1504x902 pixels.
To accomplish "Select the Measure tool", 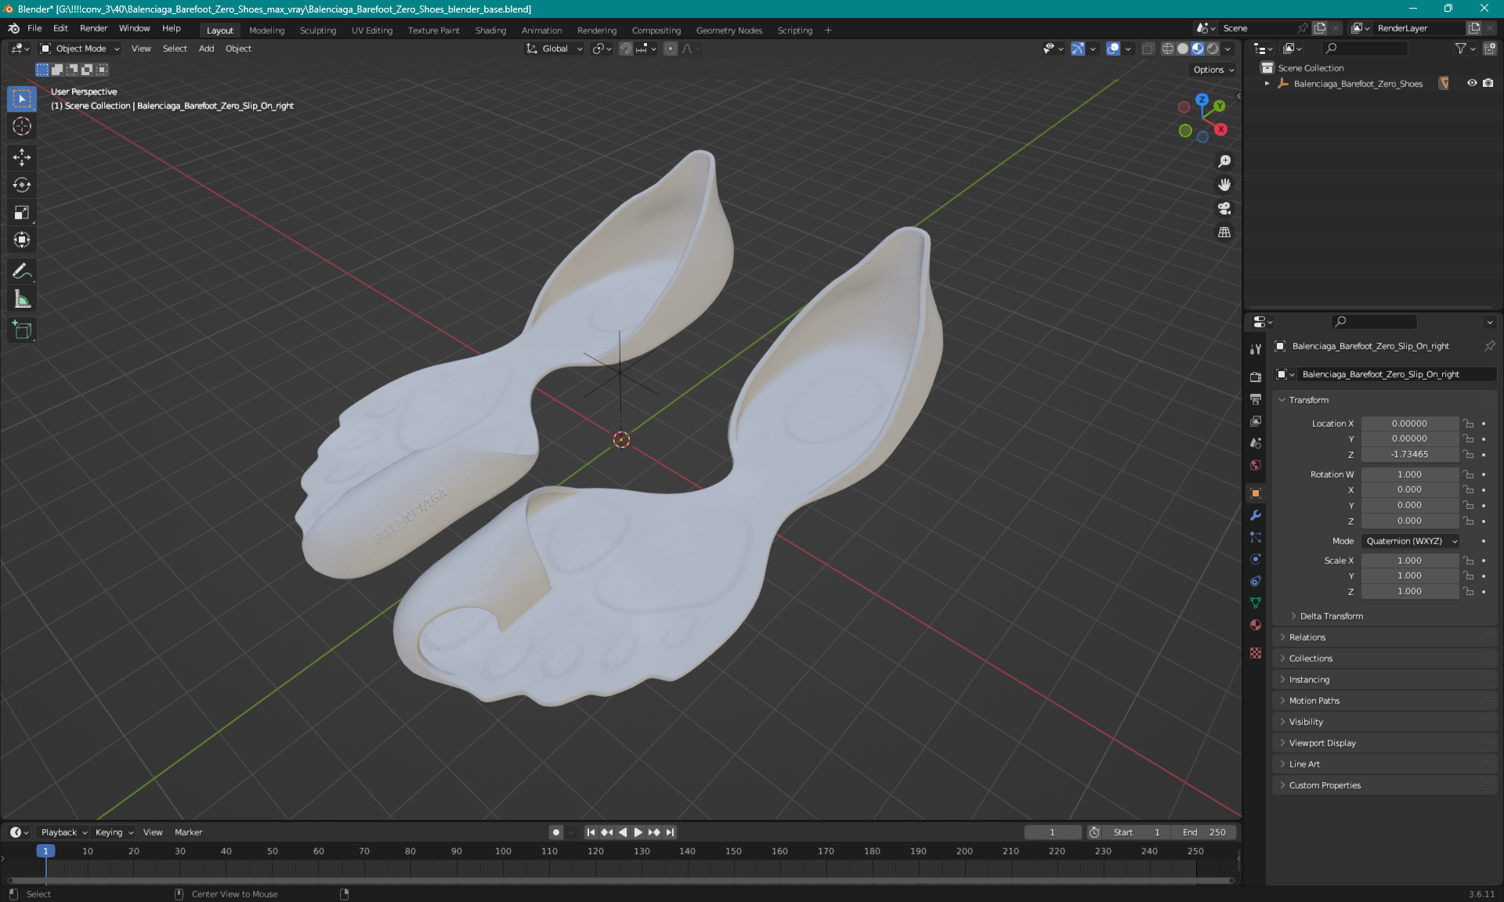I will pos(22,298).
